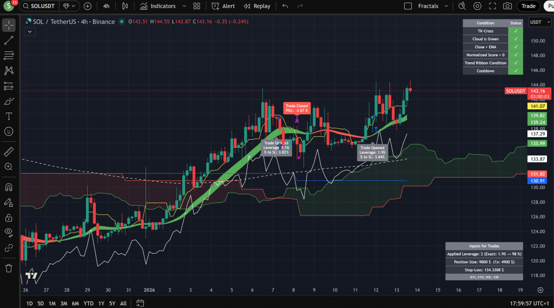Viewport: 554px width, 308px height.
Task: Click the Trade button
Action: coord(528,6)
